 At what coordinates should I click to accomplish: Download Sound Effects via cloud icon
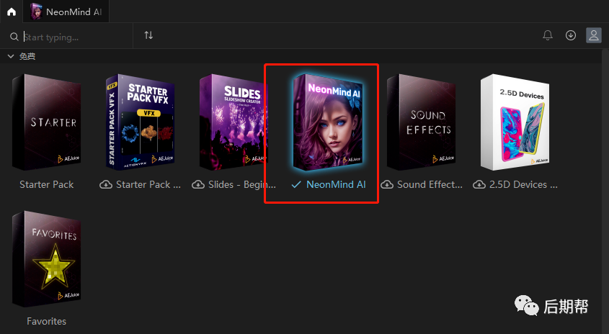(x=387, y=185)
